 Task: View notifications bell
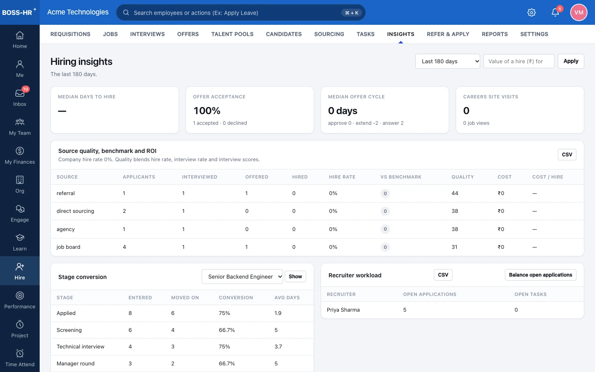tap(555, 12)
